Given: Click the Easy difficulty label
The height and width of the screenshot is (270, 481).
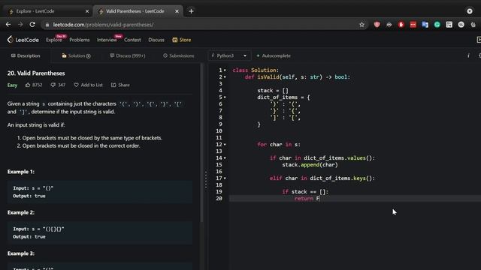Looking at the screenshot, I should tap(12, 85).
